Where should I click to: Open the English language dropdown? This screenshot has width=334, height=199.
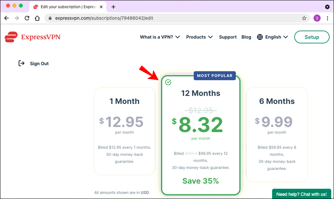coord(276,37)
